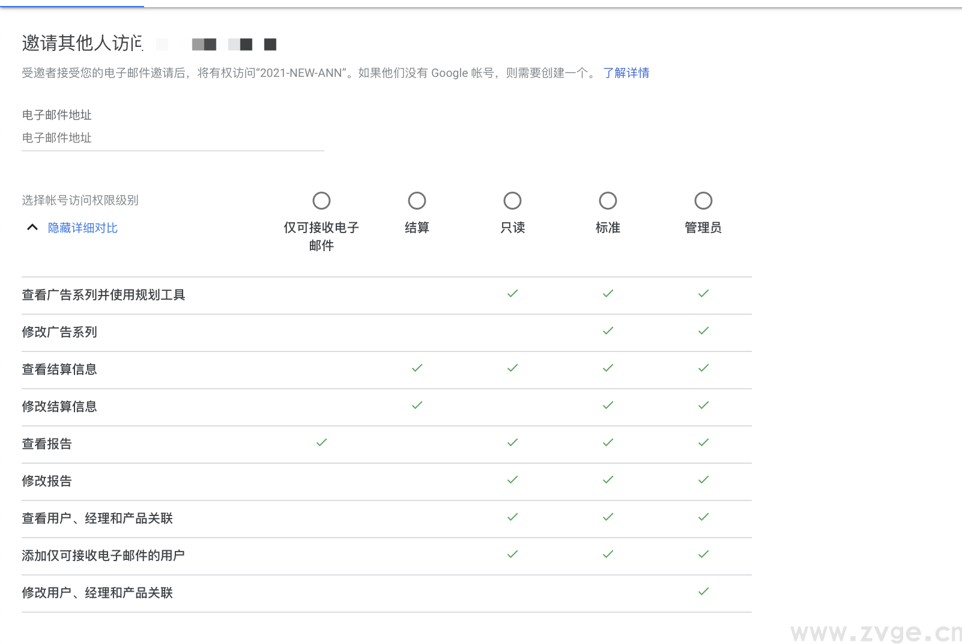The image size is (962, 644).
Task: 点击"查看结算信息"行结算列的对勾图标
Action: (x=417, y=368)
